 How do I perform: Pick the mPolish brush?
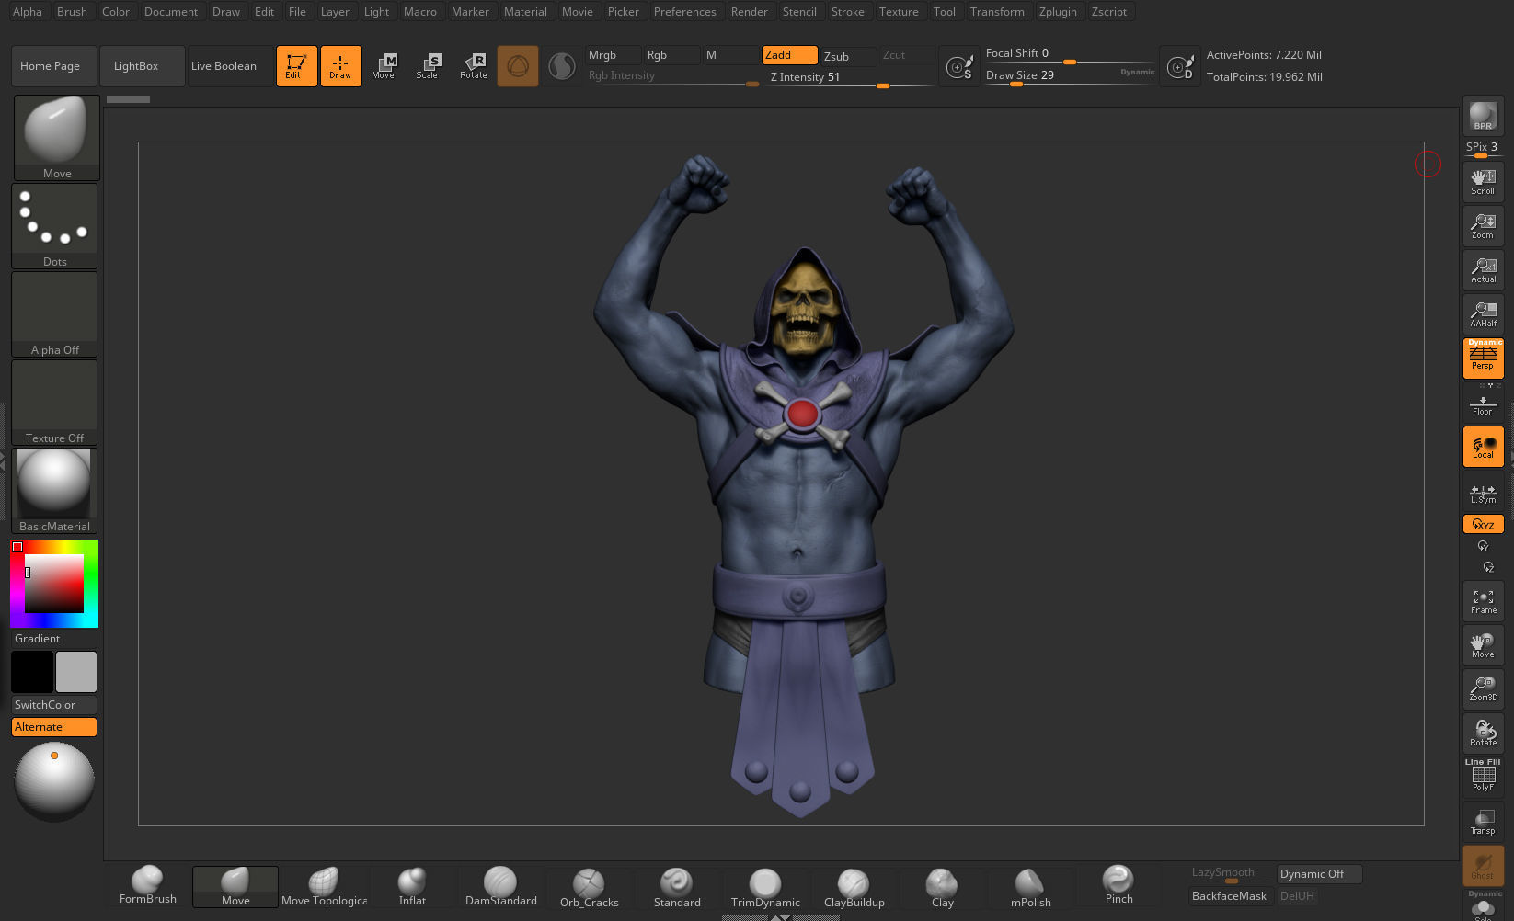(1030, 886)
